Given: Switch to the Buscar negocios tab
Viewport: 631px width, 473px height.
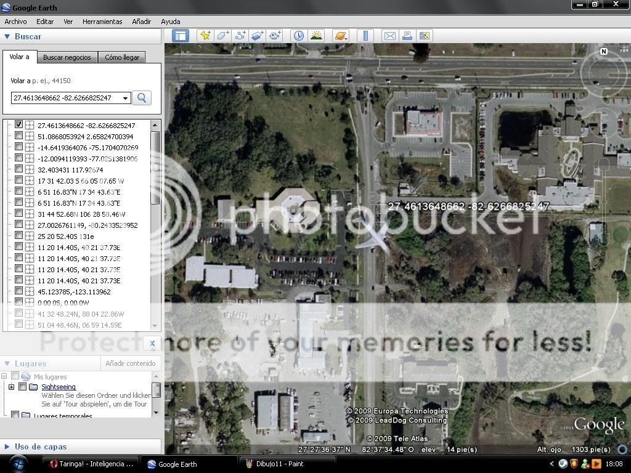Looking at the screenshot, I should coord(67,57).
